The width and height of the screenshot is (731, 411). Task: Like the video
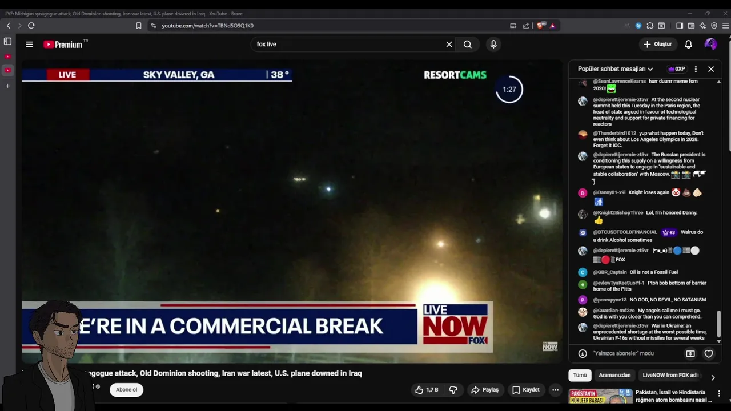(427, 390)
